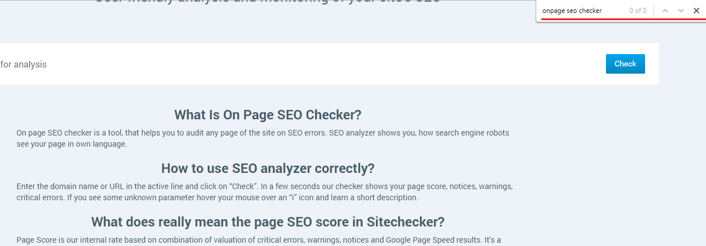Click the find bar search text field
The width and height of the screenshot is (706, 246).
pyautogui.click(x=581, y=11)
